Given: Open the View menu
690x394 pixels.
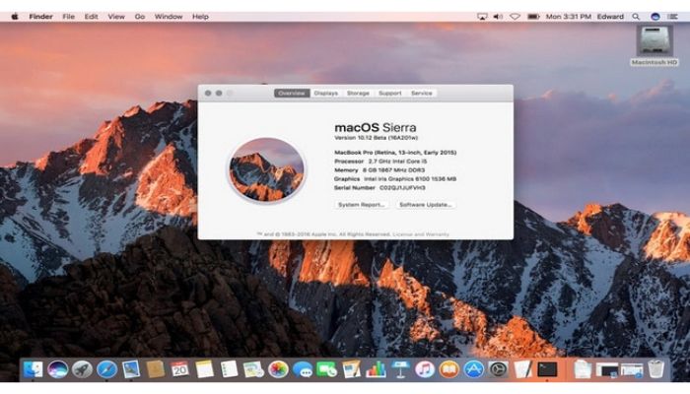Looking at the screenshot, I should tap(116, 17).
